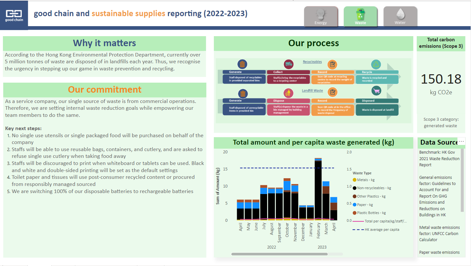Click the January axis label
The image size is (471, 266).
point(310,230)
